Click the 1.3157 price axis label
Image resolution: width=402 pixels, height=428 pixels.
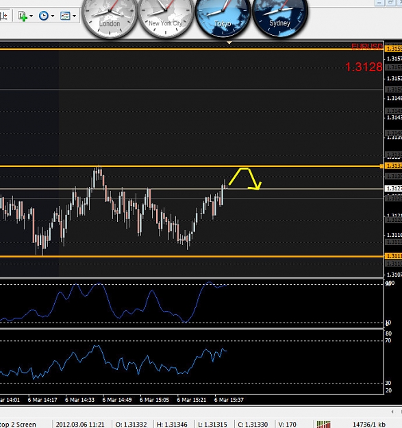(394, 58)
